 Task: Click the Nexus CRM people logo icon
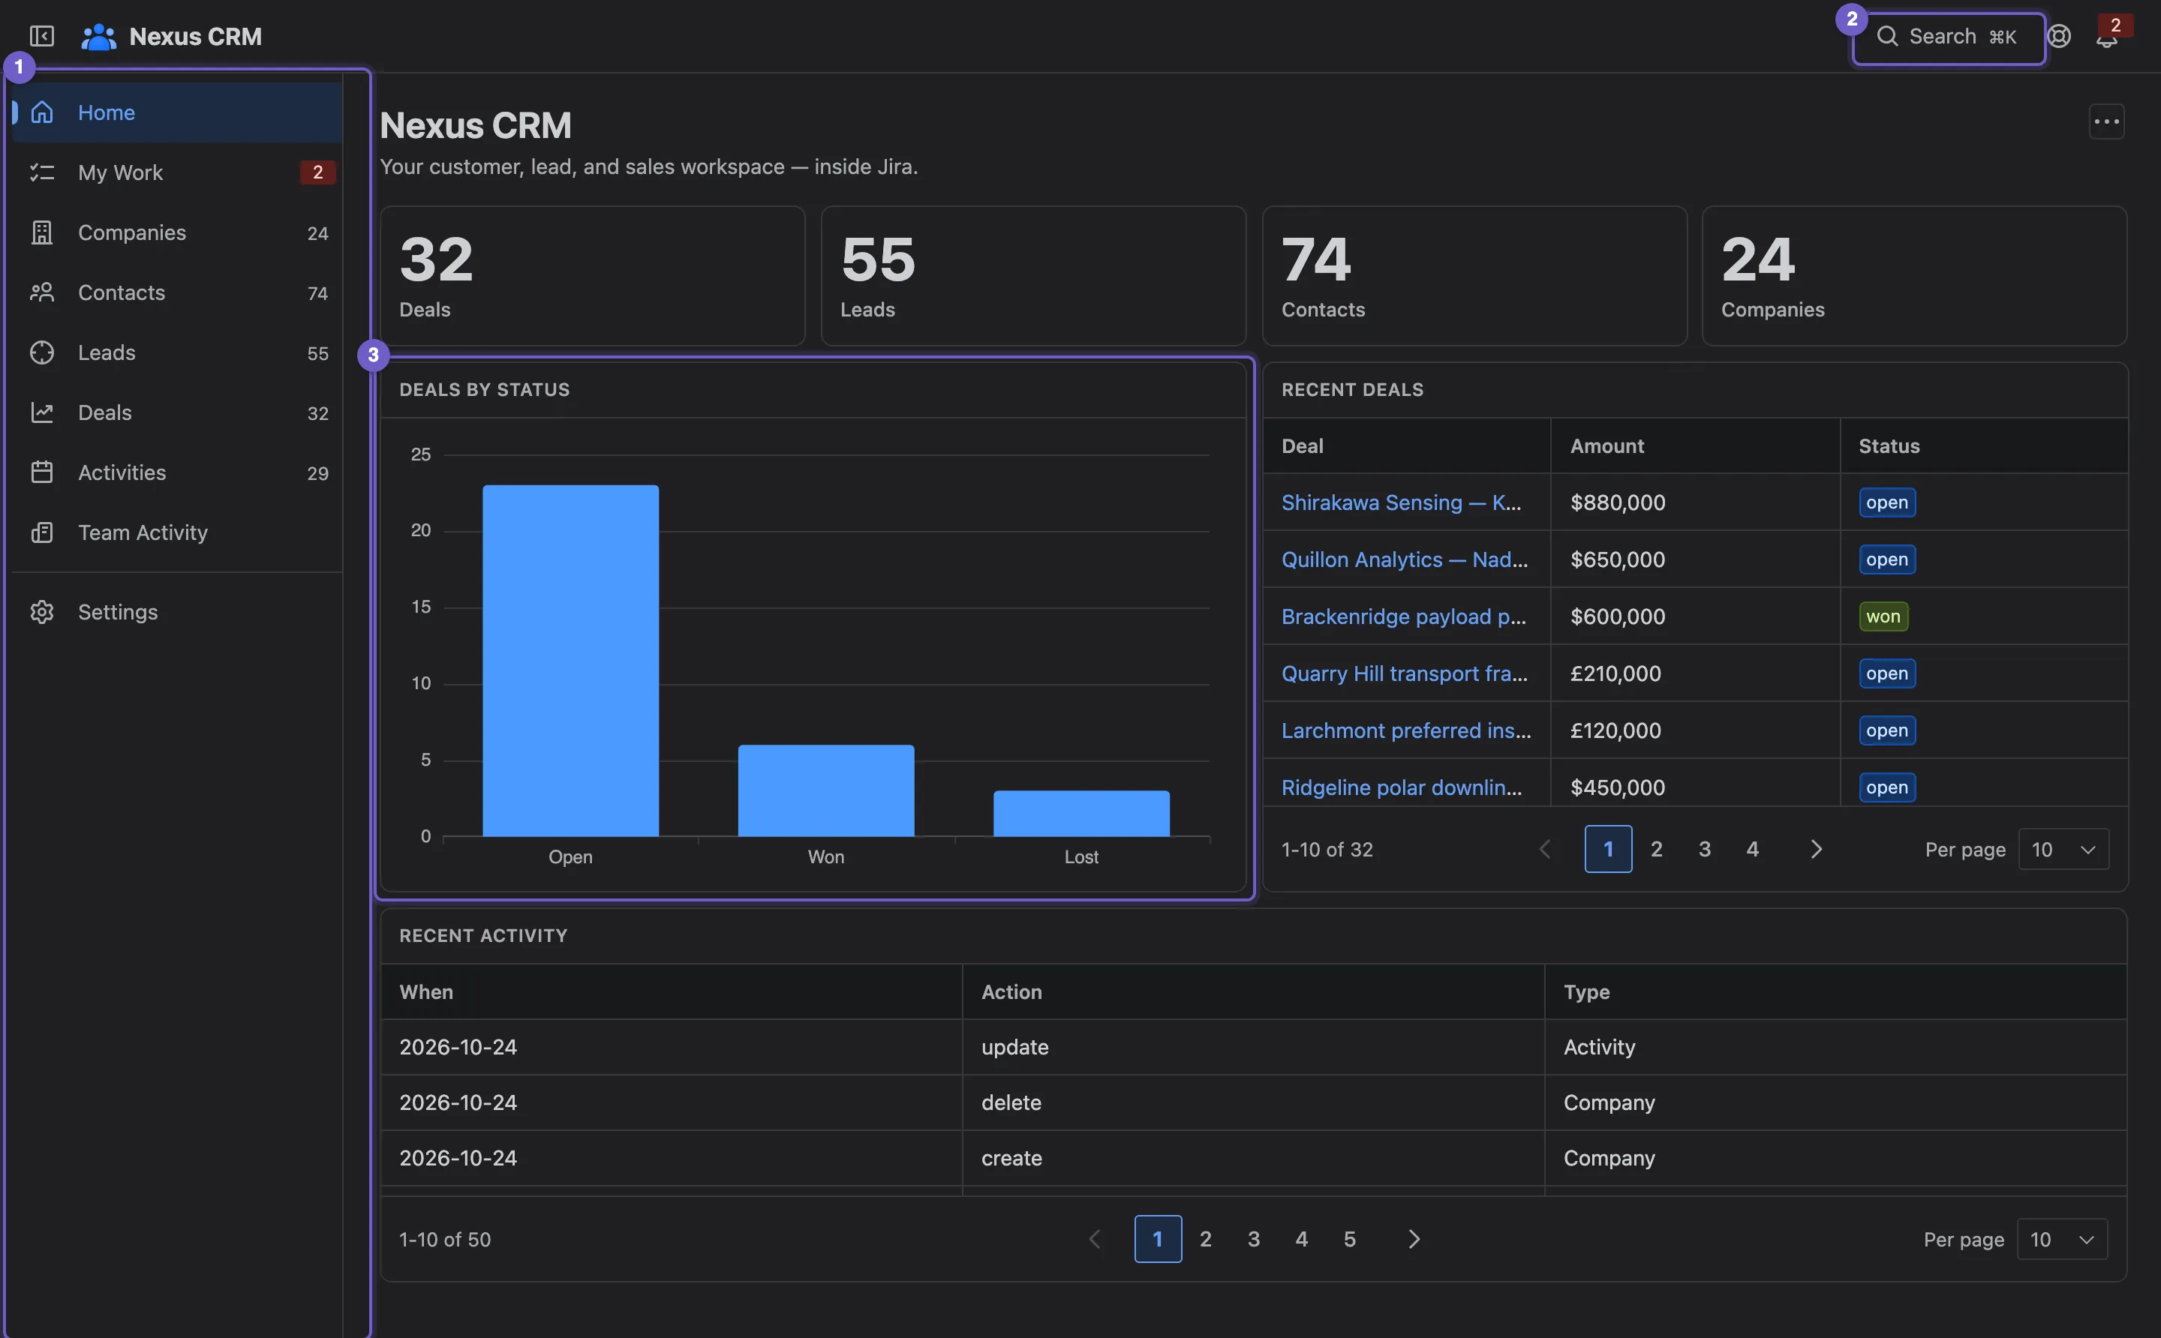click(98, 36)
